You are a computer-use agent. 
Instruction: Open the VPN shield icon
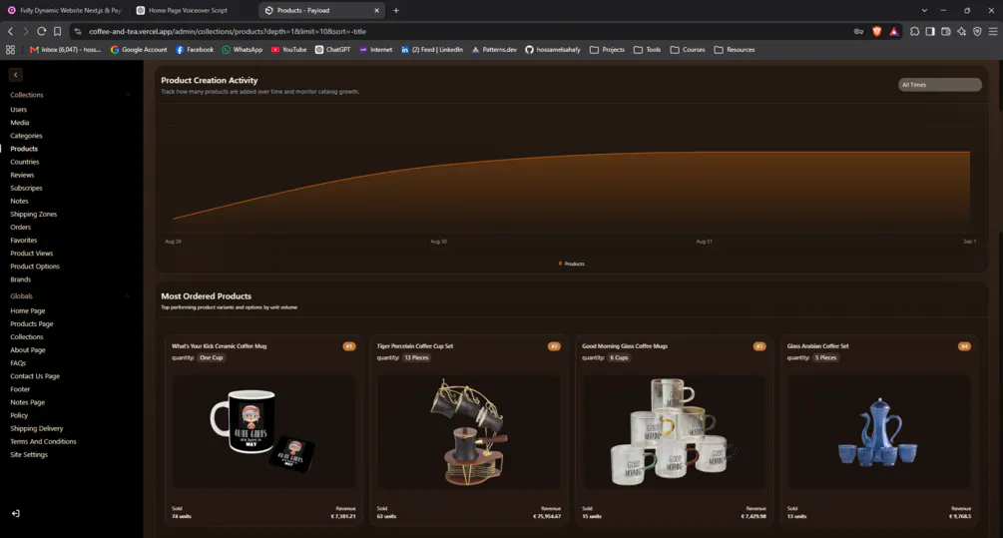[x=977, y=31]
